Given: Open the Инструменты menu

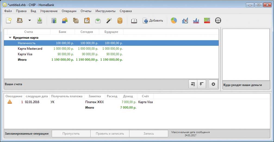Looking at the screenshot, I should pos(105,11).
